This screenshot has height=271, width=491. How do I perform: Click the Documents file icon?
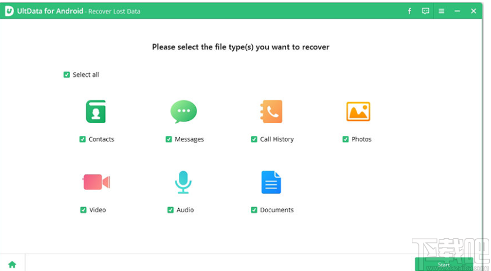click(271, 182)
